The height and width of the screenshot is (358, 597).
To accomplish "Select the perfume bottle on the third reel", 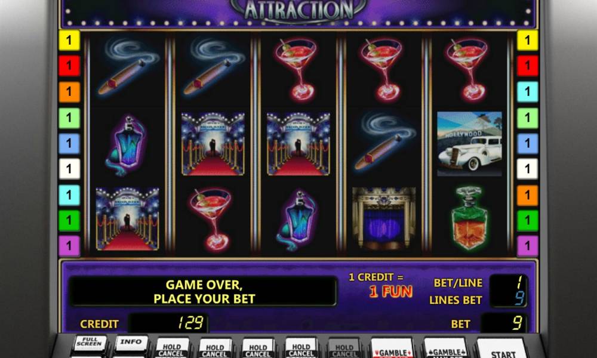I will (x=297, y=220).
